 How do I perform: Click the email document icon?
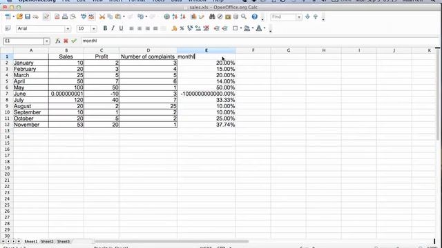pos(35,17)
